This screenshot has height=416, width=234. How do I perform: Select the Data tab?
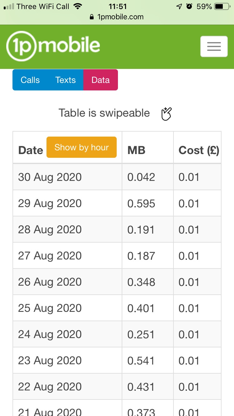[100, 80]
